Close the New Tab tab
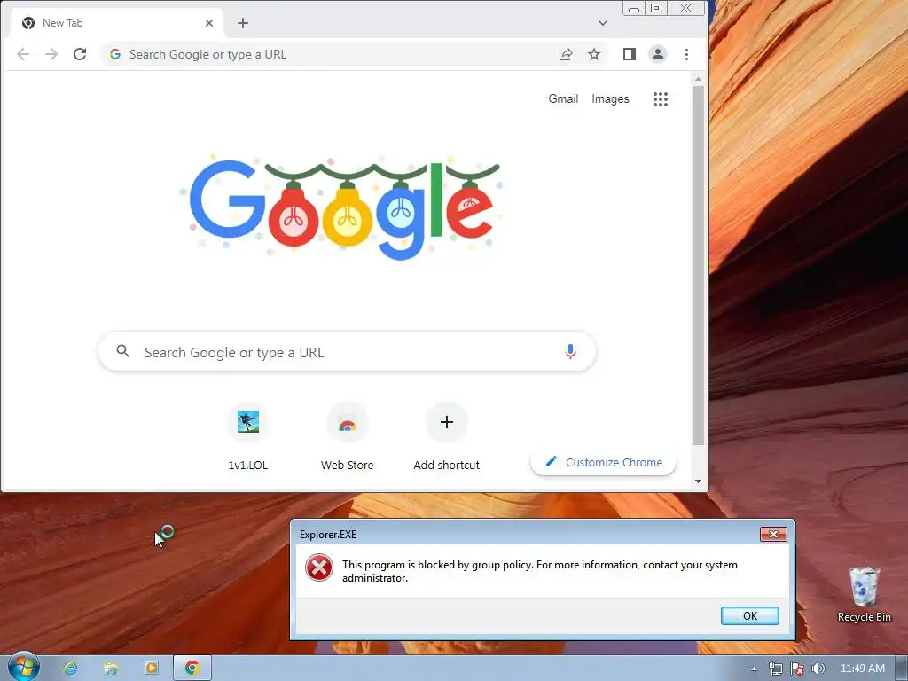This screenshot has height=681, width=908. click(209, 23)
